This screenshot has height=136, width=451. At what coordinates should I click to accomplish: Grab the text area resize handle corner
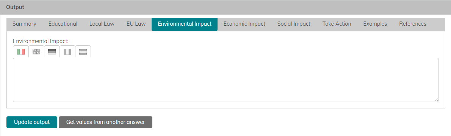437,100
